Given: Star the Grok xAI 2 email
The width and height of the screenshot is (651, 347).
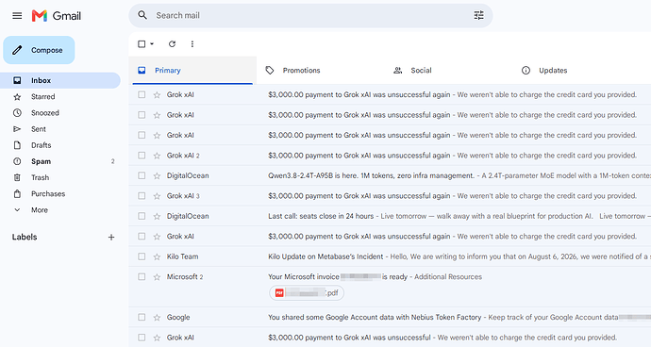Looking at the screenshot, I should [x=157, y=156].
